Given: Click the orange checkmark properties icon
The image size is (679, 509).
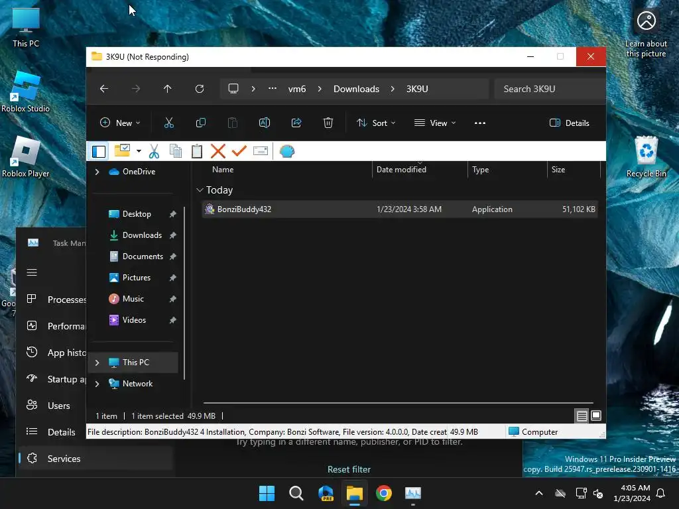Looking at the screenshot, I should [239, 151].
